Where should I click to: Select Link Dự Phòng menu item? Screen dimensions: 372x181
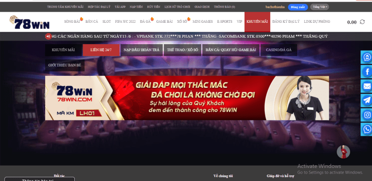click(x=317, y=21)
